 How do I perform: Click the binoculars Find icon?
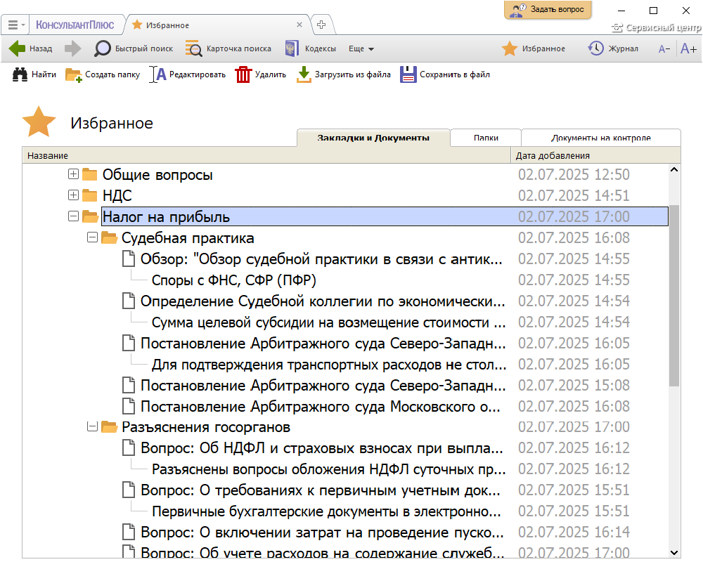click(x=20, y=74)
